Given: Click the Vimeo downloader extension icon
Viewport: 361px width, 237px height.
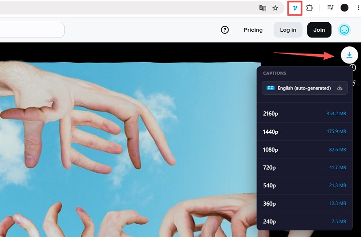Looking at the screenshot, I should [295, 8].
